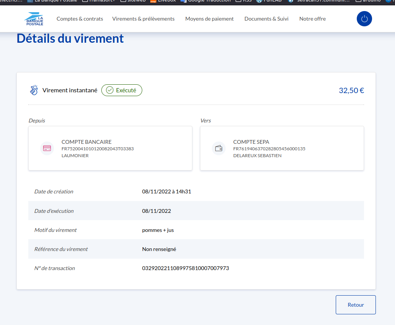Go to Documents & Suivi
Image resolution: width=395 pixels, height=325 pixels.
click(266, 19)
